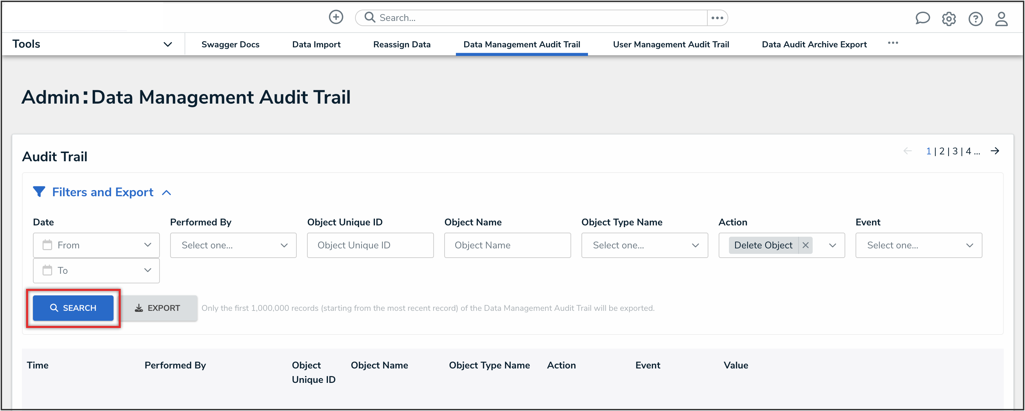Click the EXPORT button
The height and width of the screenshot is (411, 1025).
[x=158, y=308]
